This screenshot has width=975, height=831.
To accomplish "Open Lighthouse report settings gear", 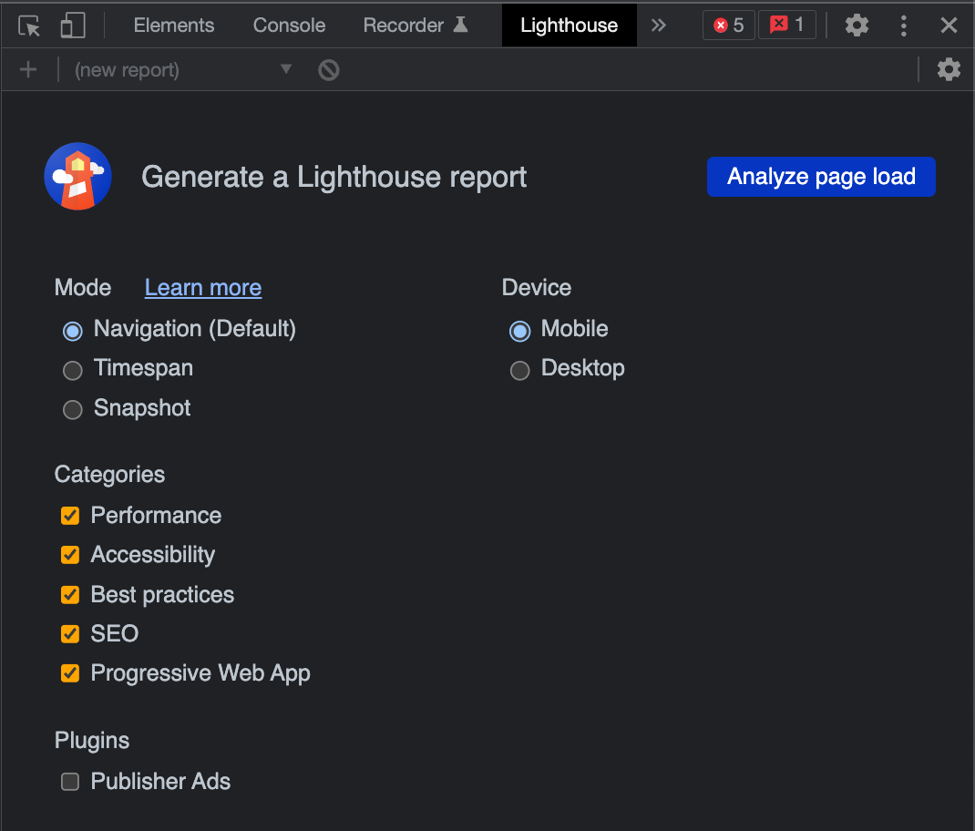I will (x=949, y=68).
